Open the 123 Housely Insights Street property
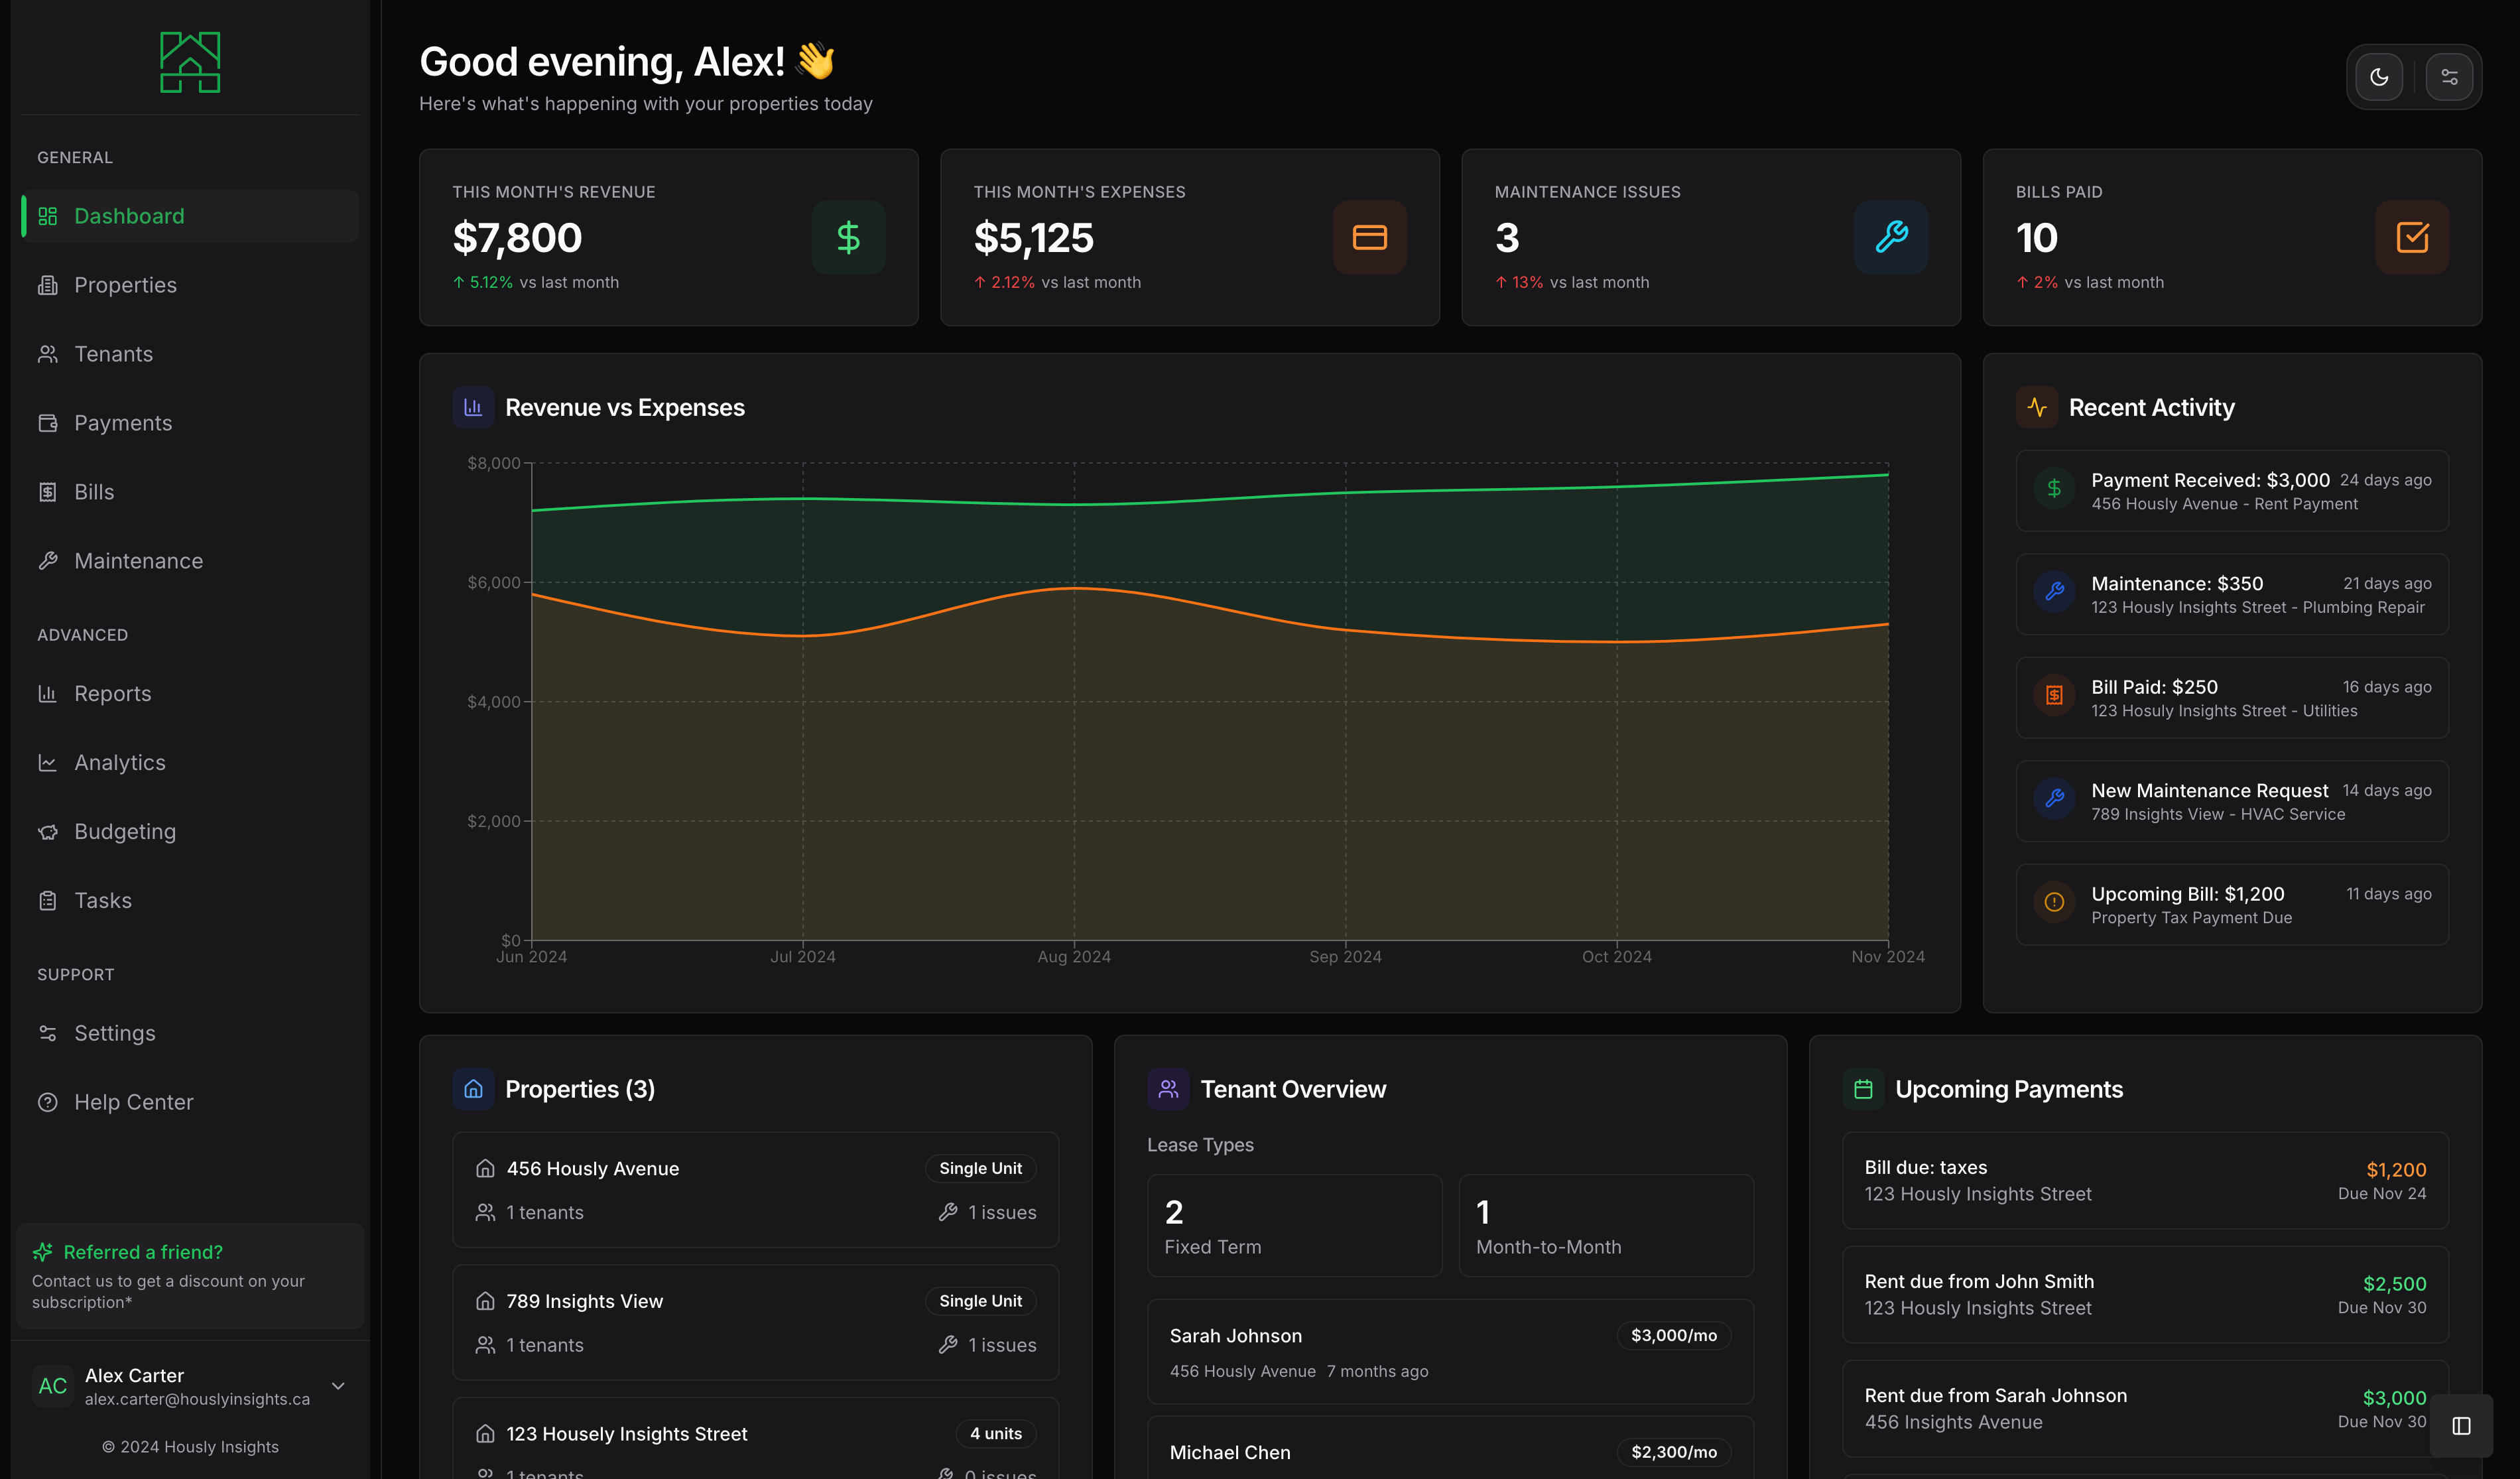The image size is (2520, 1479). pos(755,1439)
